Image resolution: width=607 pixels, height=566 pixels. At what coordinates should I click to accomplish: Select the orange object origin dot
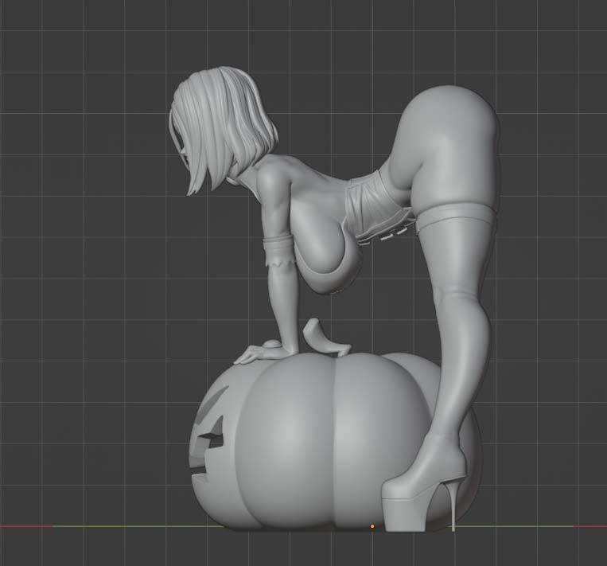[x=372, y=526]
